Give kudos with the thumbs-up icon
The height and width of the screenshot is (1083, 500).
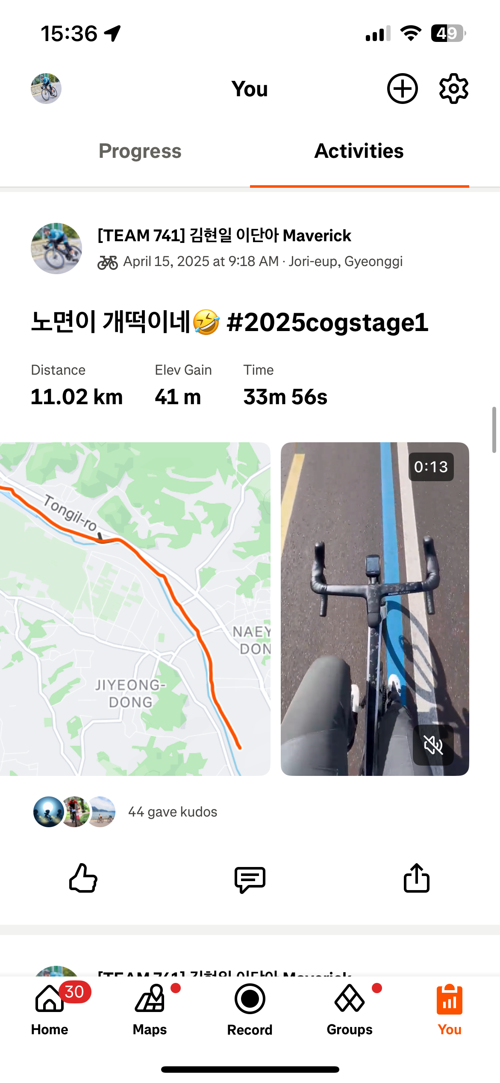click(83, 878)
